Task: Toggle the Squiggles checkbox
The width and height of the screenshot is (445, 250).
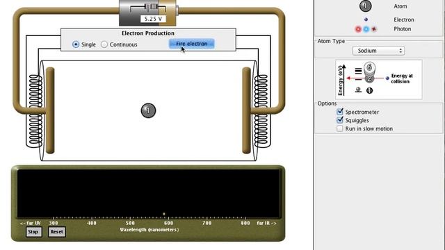Action: point(340,120)
